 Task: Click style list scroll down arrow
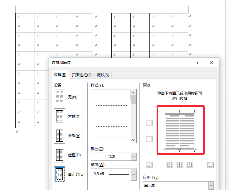pyautogui.click(x=133, y=140)
